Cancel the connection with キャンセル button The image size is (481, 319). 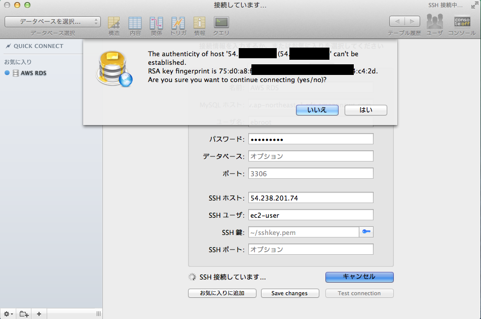pyautogui.click(x=359, y=277)
